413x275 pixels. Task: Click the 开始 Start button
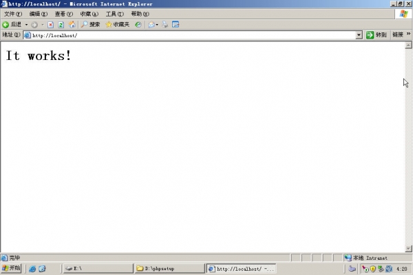11,268
